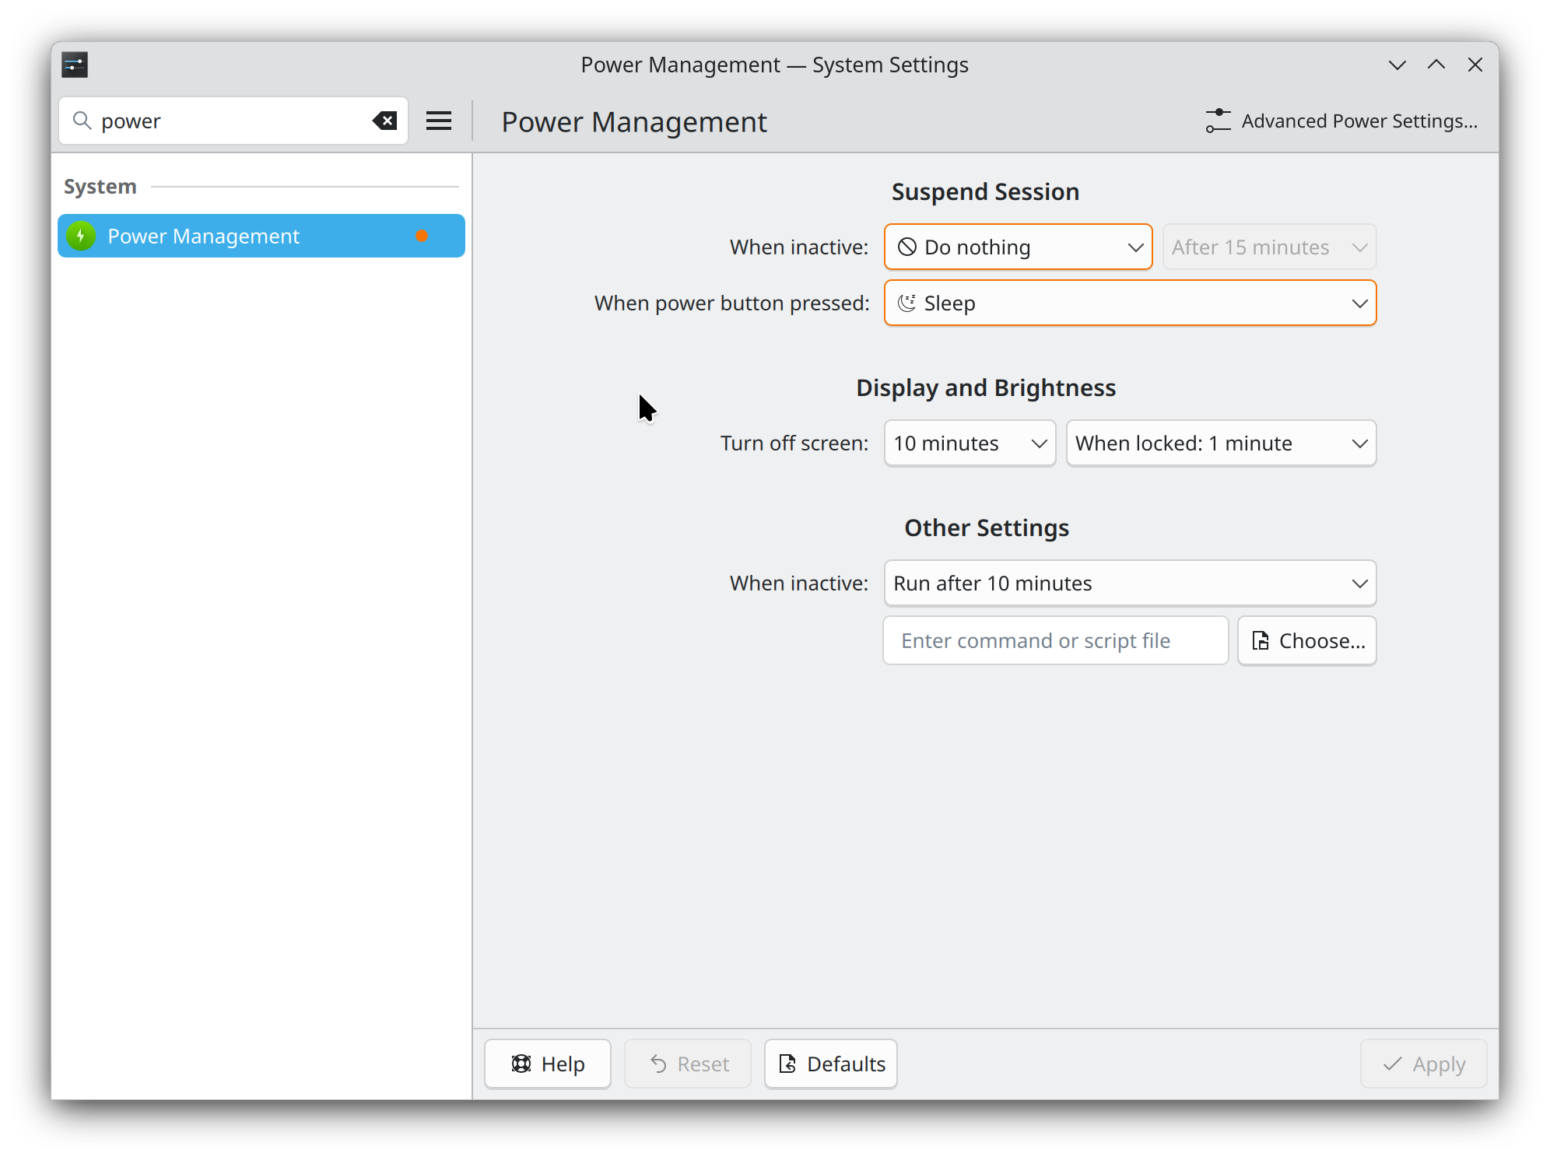Clear the search field with backspace icon
Viewport: 1550px width, 1160px height.
[384, 121]
